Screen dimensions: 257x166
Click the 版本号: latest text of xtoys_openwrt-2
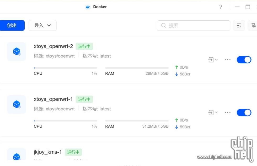coord(97,56)
